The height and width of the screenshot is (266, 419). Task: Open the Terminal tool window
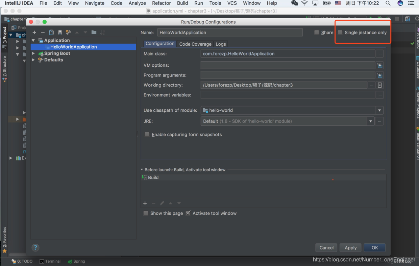point(50,261)
